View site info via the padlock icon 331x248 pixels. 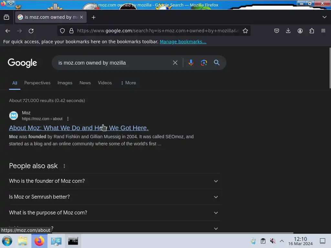pos(71,31)
